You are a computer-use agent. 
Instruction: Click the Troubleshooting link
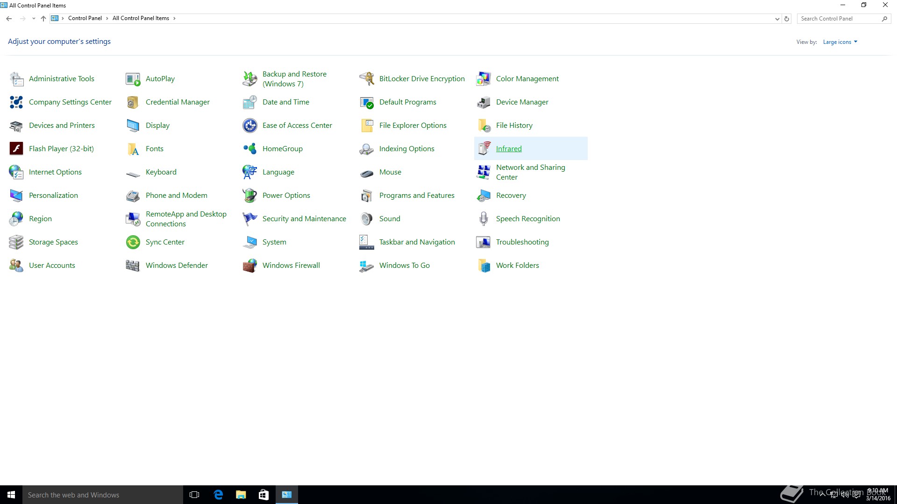click(x=522, y=242)
